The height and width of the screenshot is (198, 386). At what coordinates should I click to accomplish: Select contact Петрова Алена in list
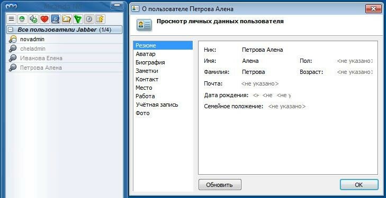click(x=64, y=68)
